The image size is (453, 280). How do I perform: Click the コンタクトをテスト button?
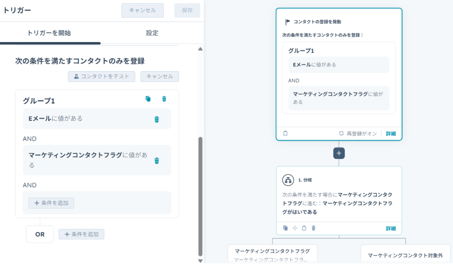tap(101, 77)
